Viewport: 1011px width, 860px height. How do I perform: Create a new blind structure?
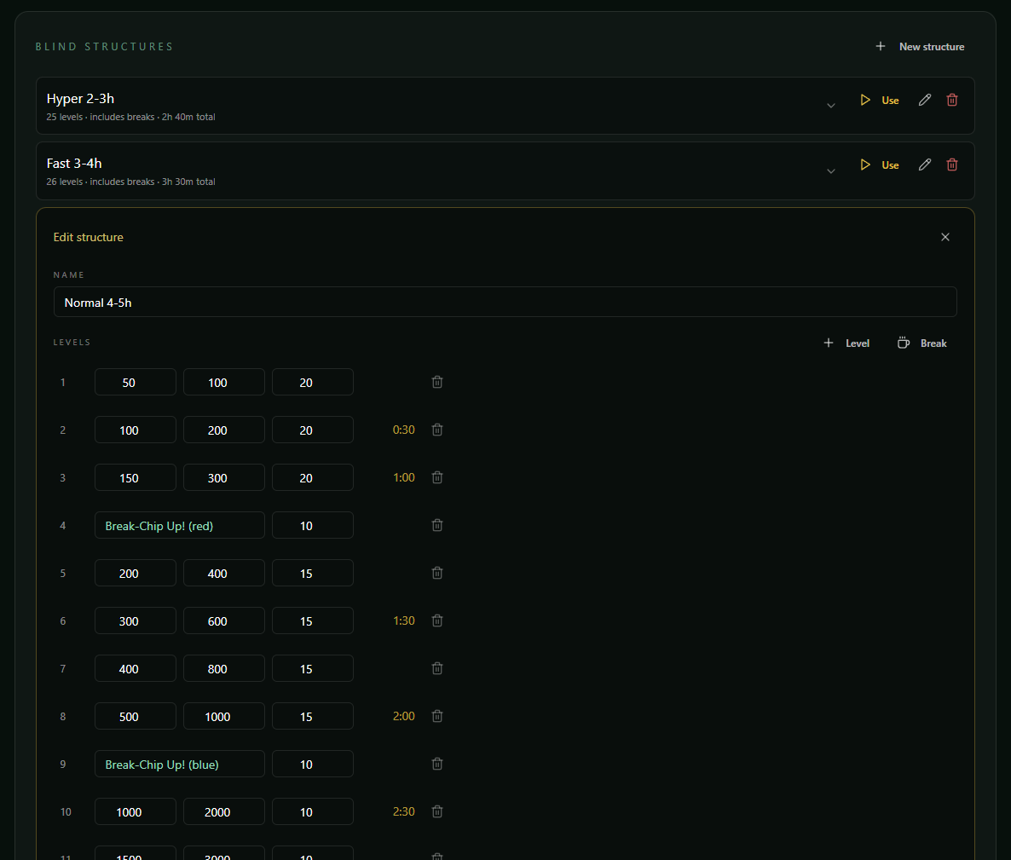[x=920, y=46]
